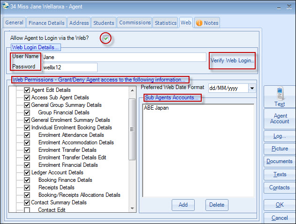Uncheck the Agent Edit Details permission
The width and height of the screenshot is (296, 224).
pyautogui.click(x=27, y=90)
